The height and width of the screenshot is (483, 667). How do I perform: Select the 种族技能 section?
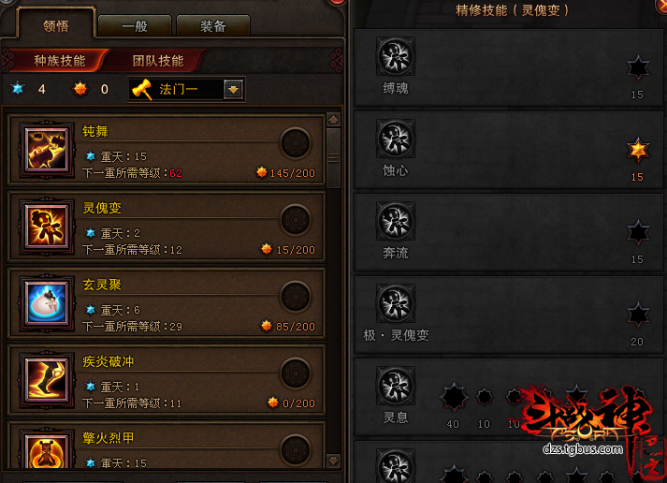tap(60, 61)
